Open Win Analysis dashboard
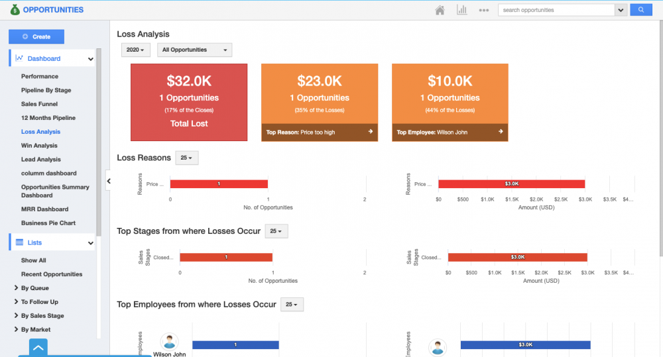Viewport: 663px width, 357px height. 39,146
